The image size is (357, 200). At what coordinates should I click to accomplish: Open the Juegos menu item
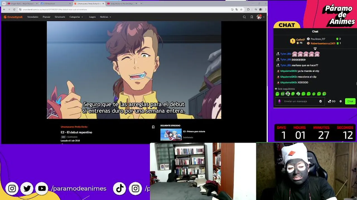(92, 17)
